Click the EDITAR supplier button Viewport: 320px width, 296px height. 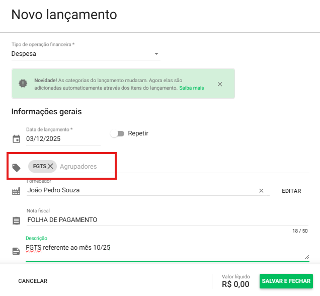click(x=291, y=191)
